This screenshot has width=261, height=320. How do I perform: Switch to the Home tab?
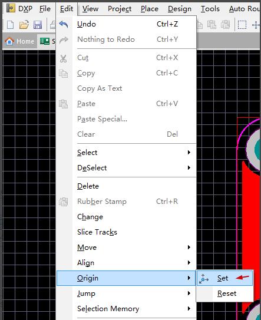tap(19, 41)
